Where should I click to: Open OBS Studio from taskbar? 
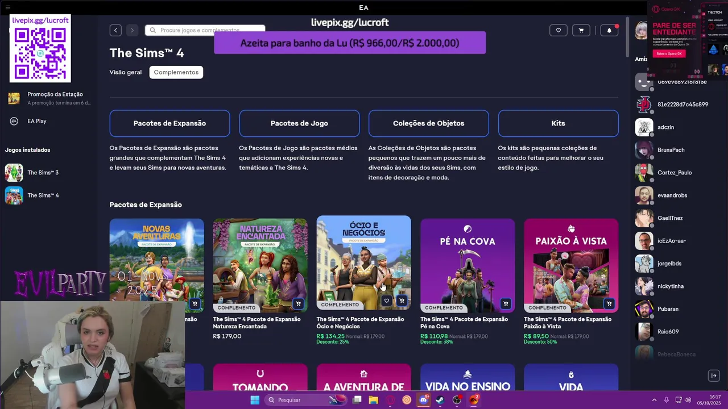457,400
